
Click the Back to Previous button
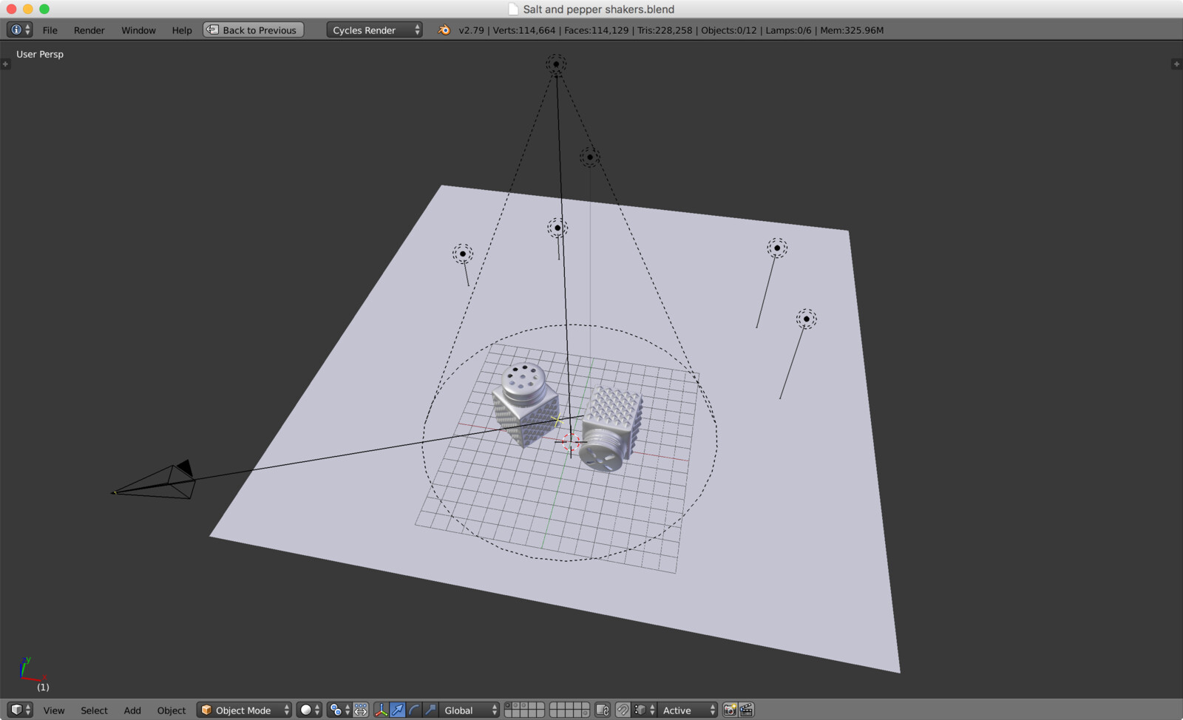[x=253, y=30]
